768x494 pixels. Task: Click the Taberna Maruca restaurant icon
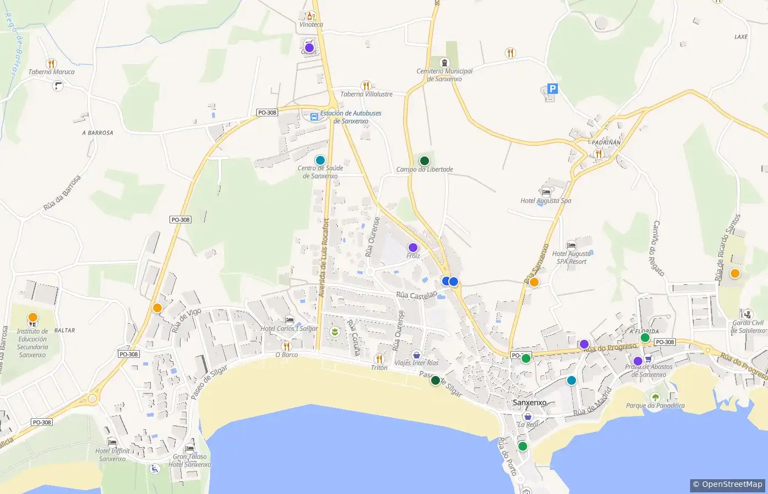pyautogui.click(x=51, y=63)
